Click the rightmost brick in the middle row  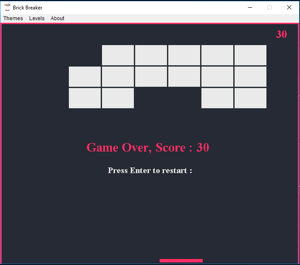click(251, 76)
